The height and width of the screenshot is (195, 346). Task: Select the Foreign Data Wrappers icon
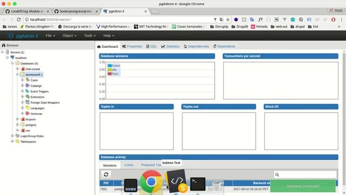[28, 102]
